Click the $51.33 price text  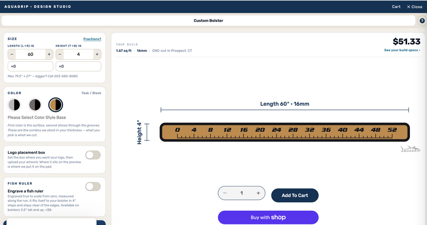407,41
